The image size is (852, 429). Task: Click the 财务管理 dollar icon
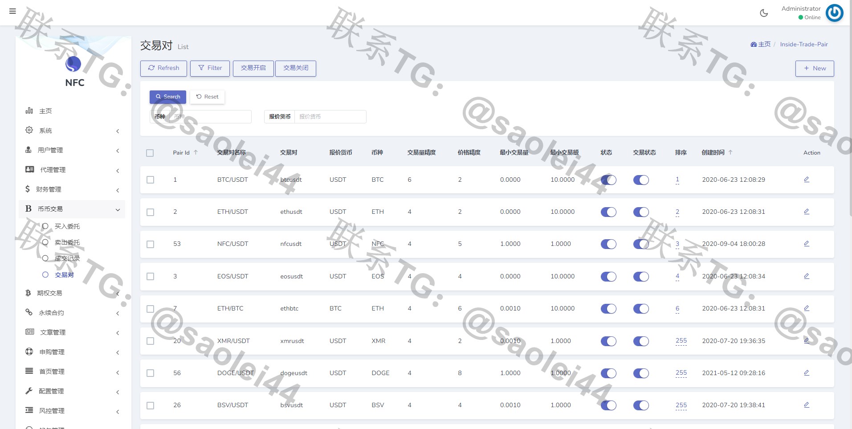pyautogui.click(x=28, y=189)
